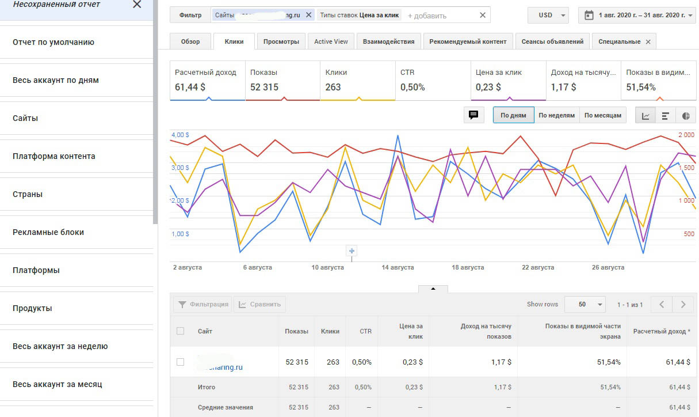Open the date range picker

(639, 16)
